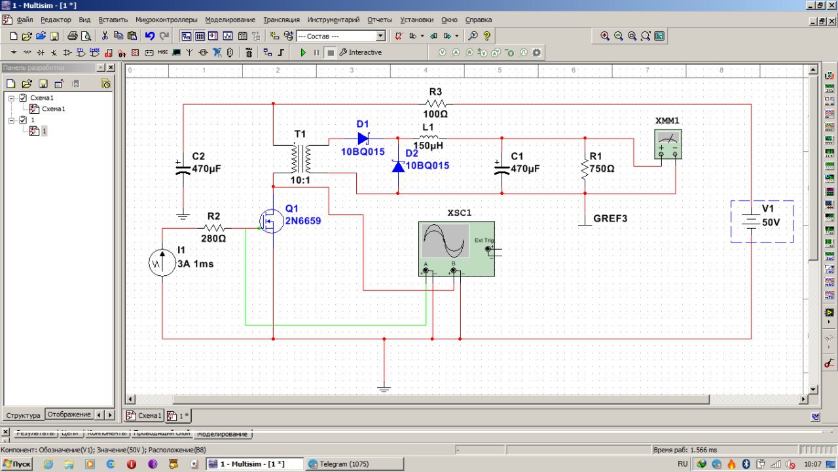Viewport: 838px width, 472px height.
Task: Place an Electromechanical (motor) component
Action: 203,52
